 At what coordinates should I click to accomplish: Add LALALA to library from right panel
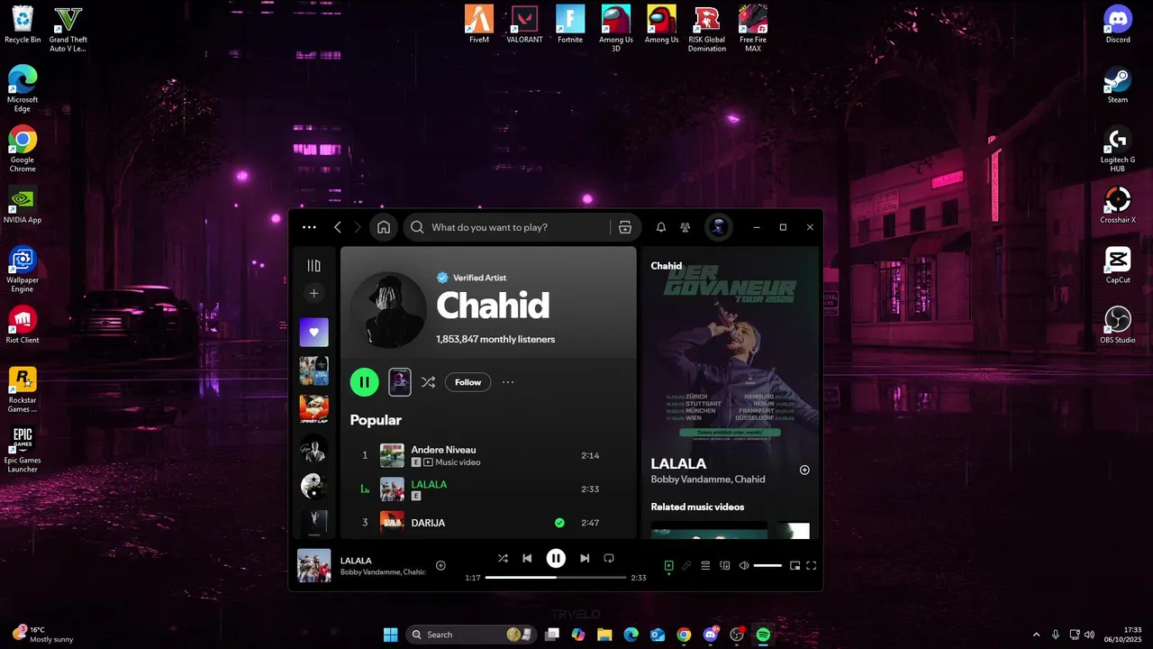804,470
